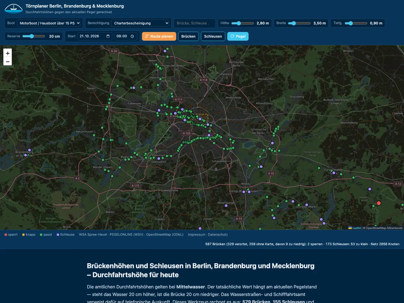Click the Törnplaner Berlin, Brandenburg & Mecklenburg title
The image size is (404, 303).
point(75,6)
